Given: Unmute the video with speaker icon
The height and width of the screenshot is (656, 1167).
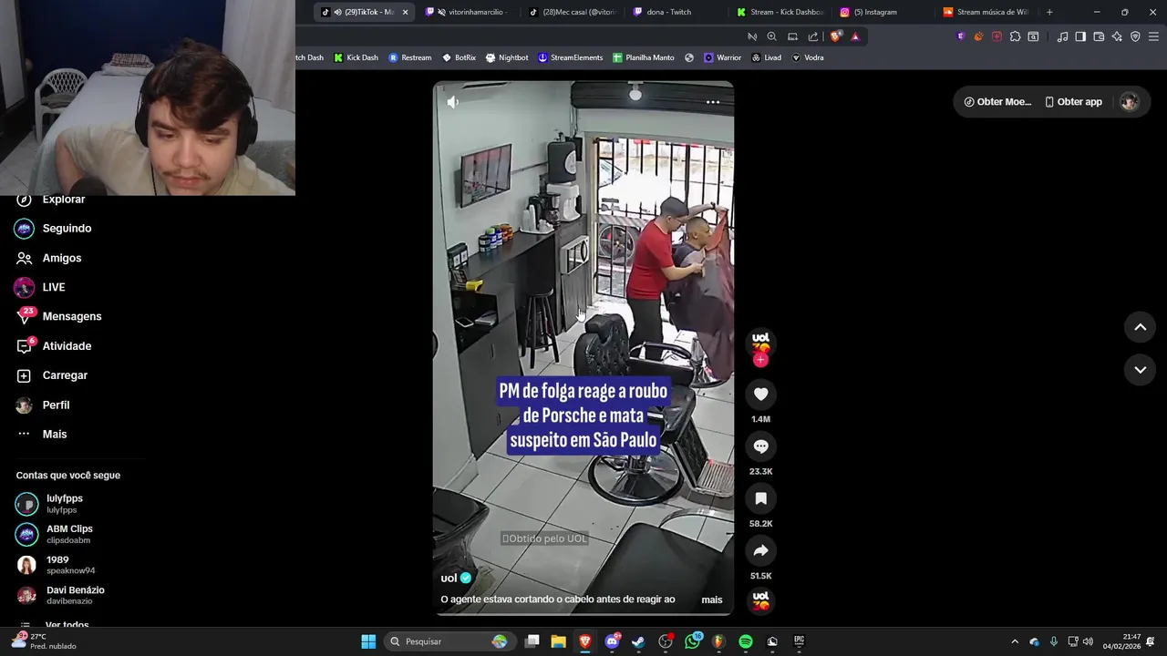Looking at the screenshot, I should [452, 102].
